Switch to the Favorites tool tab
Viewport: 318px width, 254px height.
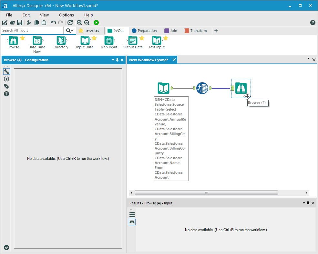coord(89,30)
